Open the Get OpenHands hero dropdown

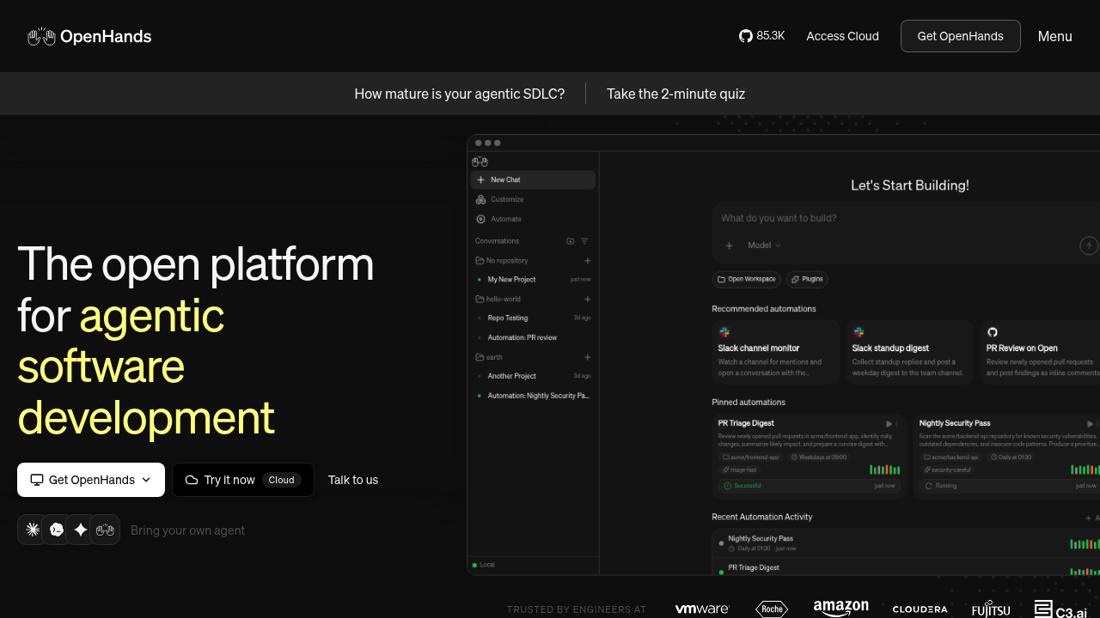pyautogui.click(x=91, y=480)
